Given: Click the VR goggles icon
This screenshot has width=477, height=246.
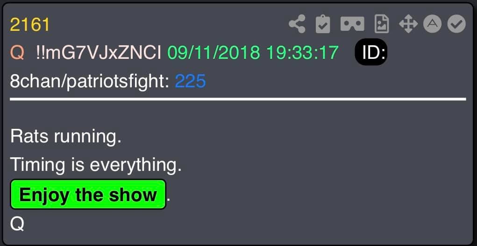Looking at the screenshot, I should [x=352, y=24].
